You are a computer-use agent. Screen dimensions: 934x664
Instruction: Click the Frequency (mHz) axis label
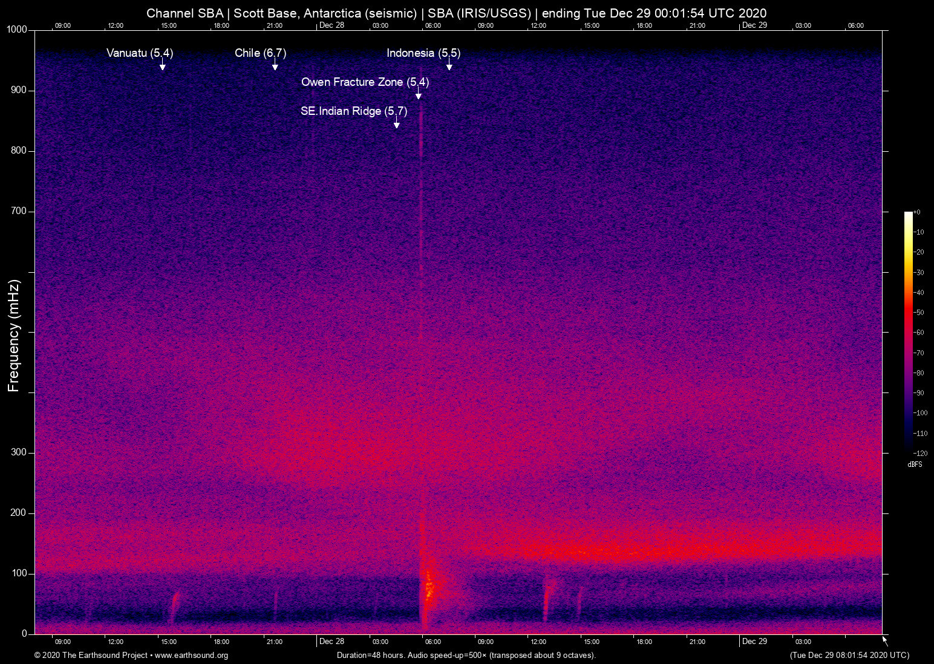tap(13, 336)
